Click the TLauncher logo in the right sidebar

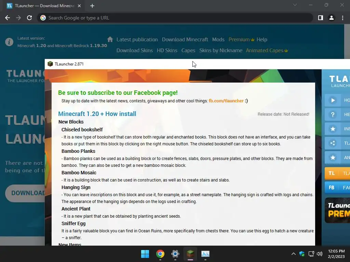coord(339,81)
